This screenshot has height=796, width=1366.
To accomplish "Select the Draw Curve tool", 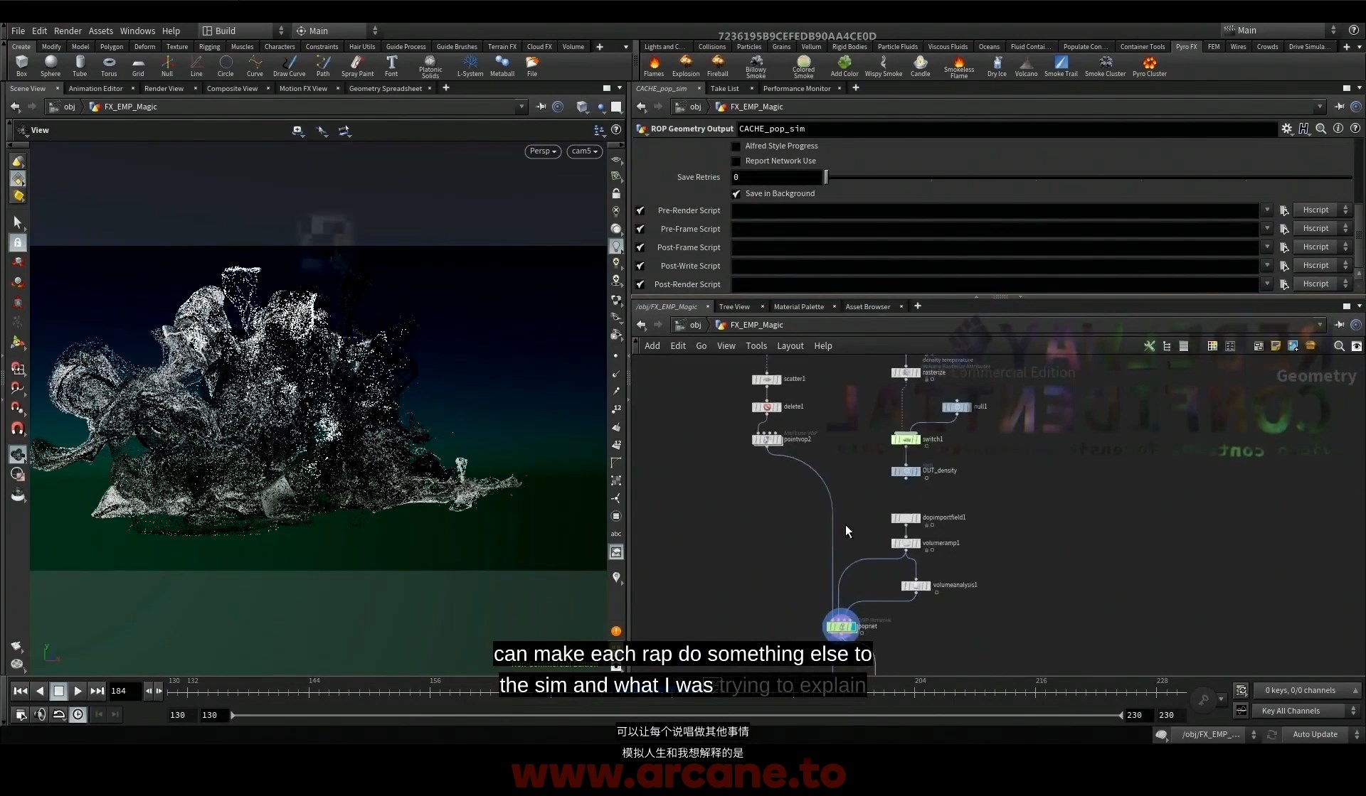I will pos(289,65).
